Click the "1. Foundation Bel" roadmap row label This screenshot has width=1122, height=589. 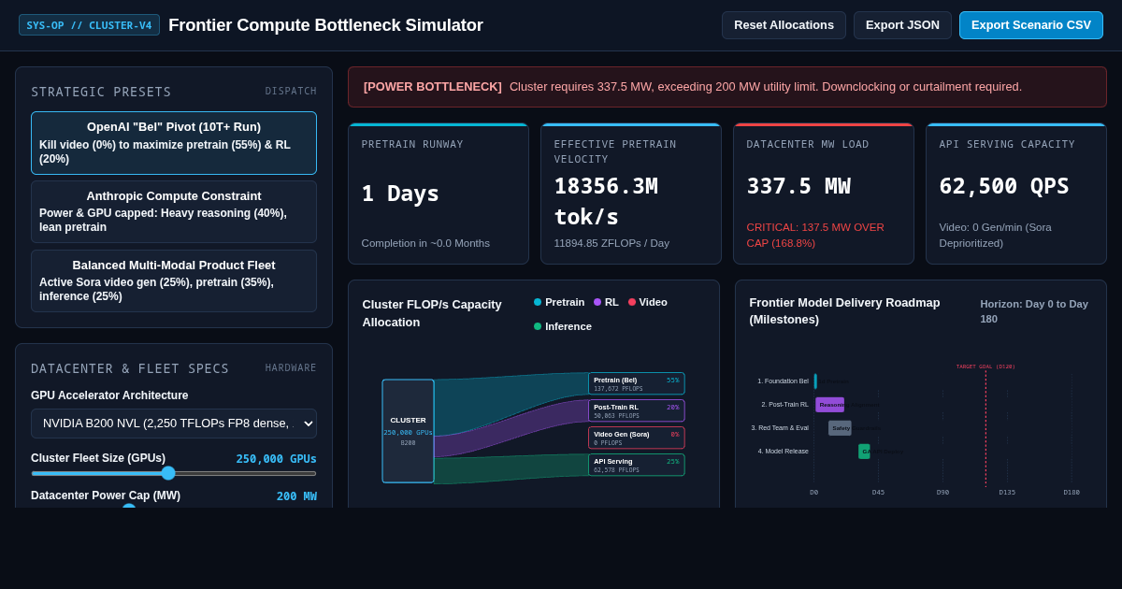(783, 381)
